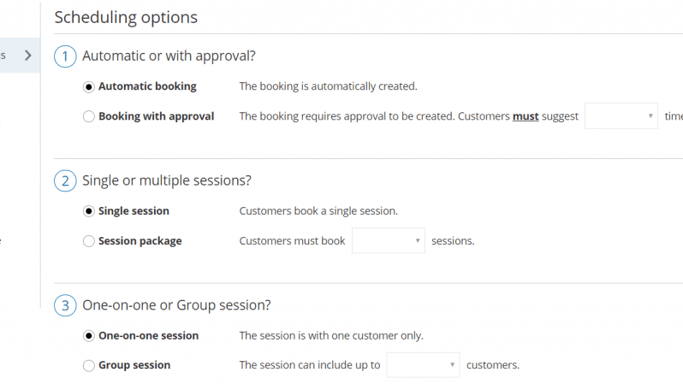The image size is (683, 384).
Task: Select the Single session radio button
Action: 89,211
